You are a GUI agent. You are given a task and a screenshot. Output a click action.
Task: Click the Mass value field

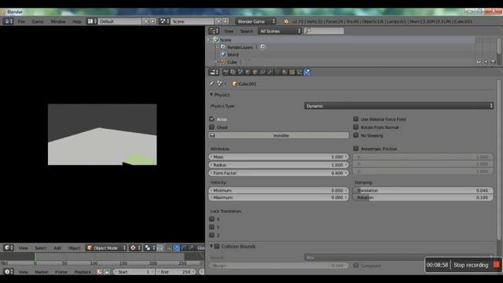(x=278, y=156)
